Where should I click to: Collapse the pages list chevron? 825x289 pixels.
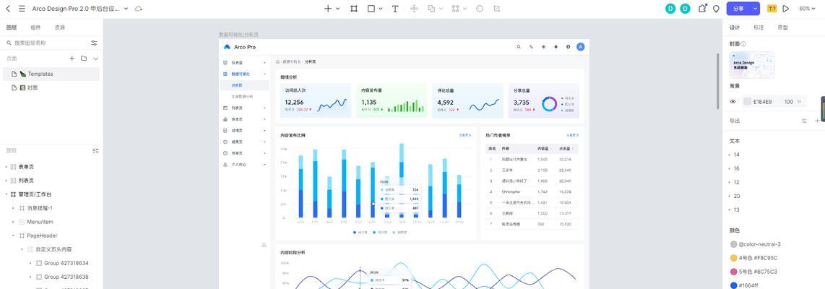(96, 59)
